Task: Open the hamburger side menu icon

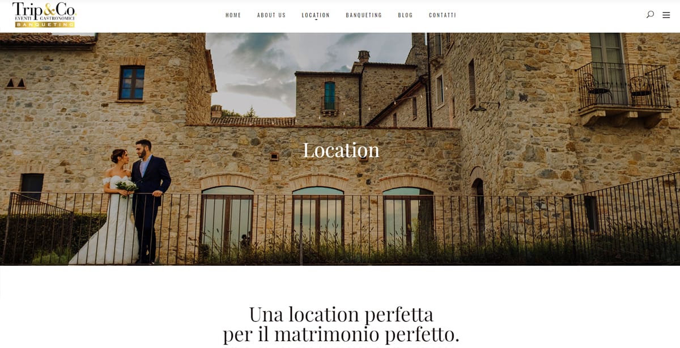Action: 666,15
